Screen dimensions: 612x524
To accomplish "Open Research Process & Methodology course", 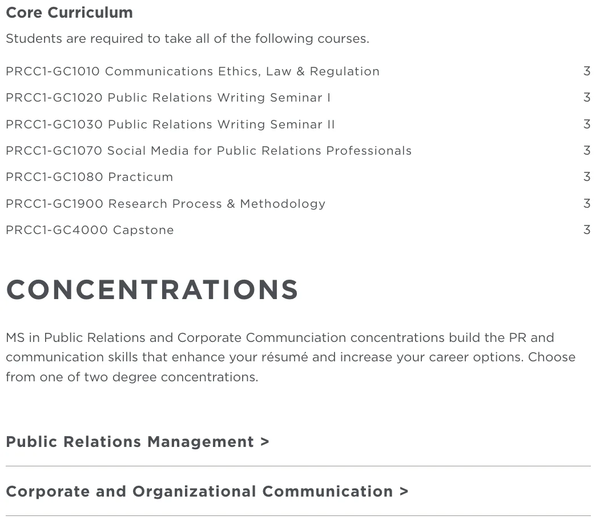I will [x=166, y=204].
